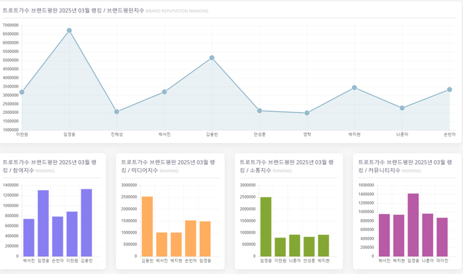The width and height of the screenshot is (463, 274).
Task: Click the 임영웅 bar in the 소통지수 chart
Action: point(266,227)
